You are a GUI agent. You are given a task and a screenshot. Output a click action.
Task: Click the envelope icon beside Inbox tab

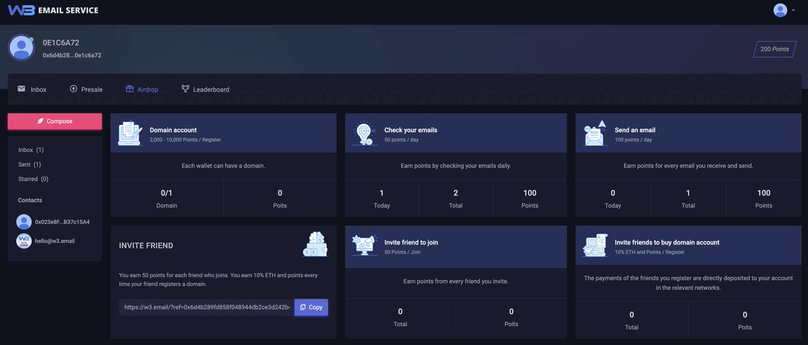22,89
